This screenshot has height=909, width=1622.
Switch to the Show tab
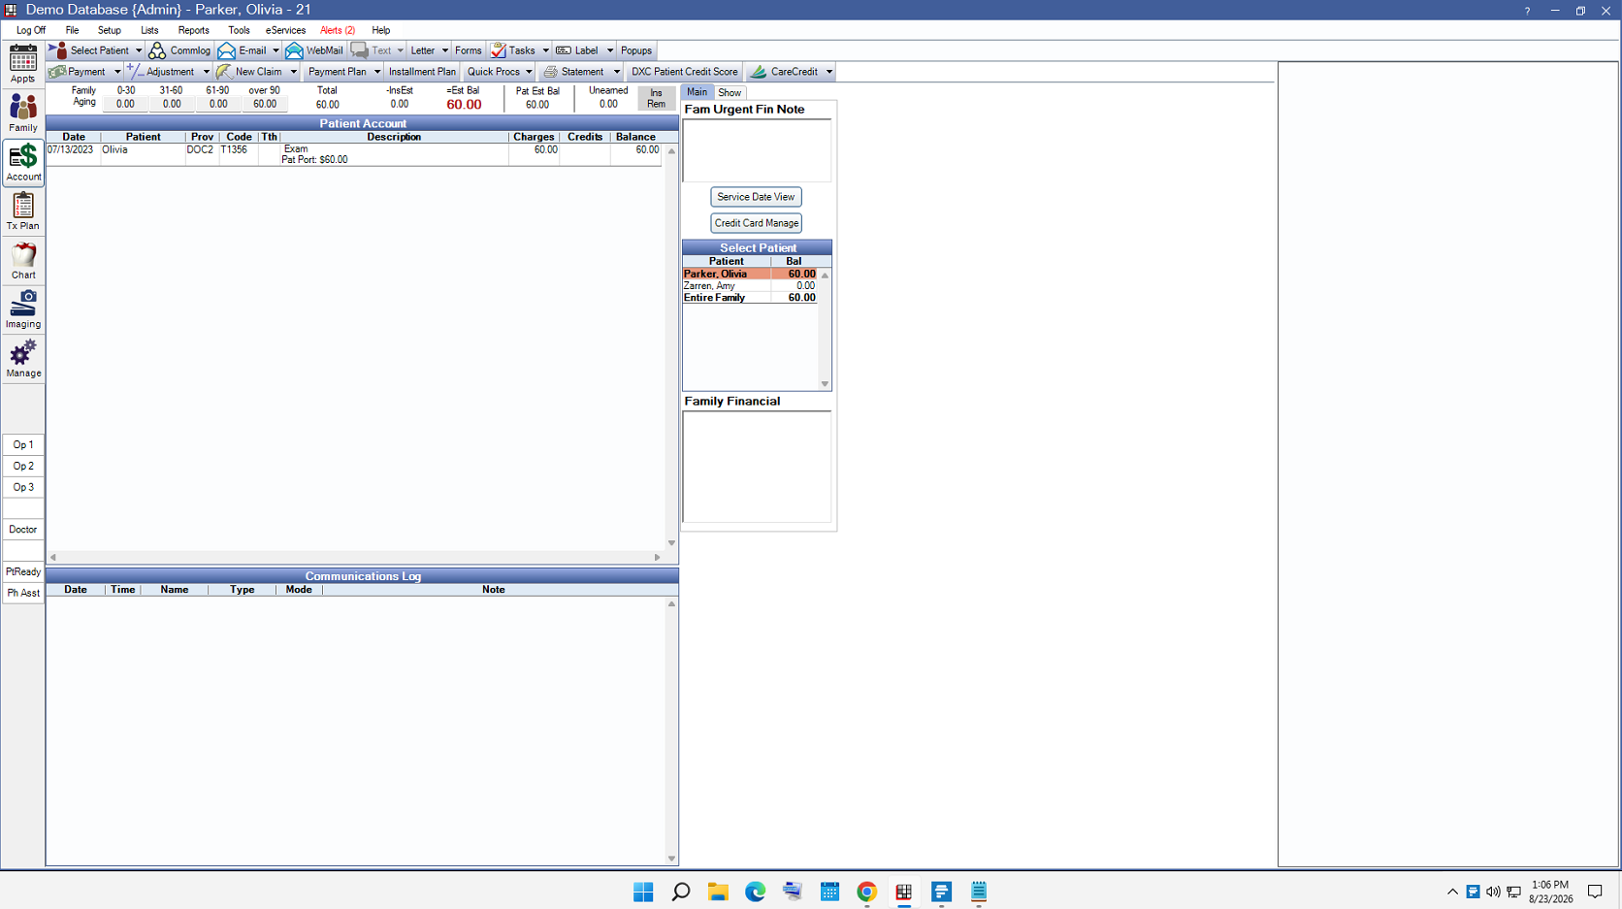pyautogui.click(x=730, y=93)
